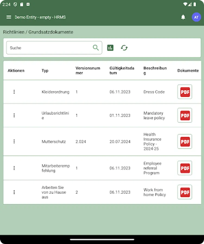Click the AT profile avatar
Image resolution: width=204 pixels, height=244 pixels.
coord(196,17)
